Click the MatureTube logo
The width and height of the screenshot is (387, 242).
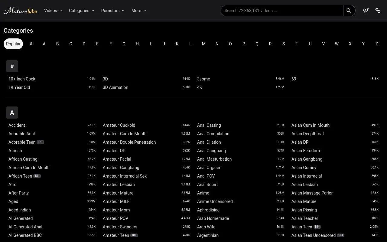click(20, 11)
